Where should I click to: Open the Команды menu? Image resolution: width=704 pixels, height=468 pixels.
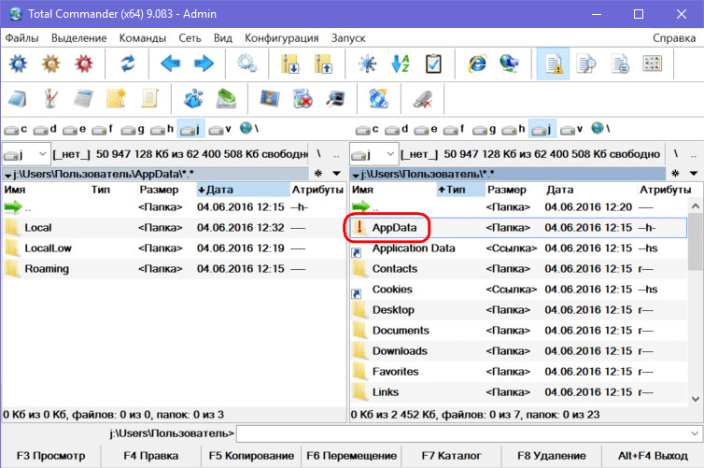[x=142, y=38]
